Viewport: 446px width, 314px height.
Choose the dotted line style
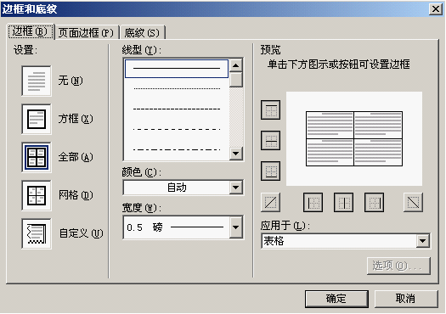[177, 88]
